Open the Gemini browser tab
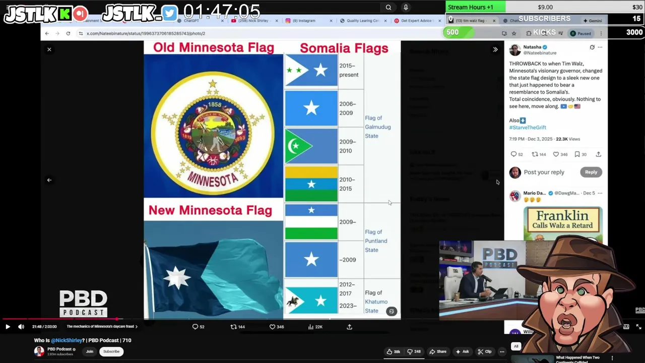645x363 pixels. point(593,21)
